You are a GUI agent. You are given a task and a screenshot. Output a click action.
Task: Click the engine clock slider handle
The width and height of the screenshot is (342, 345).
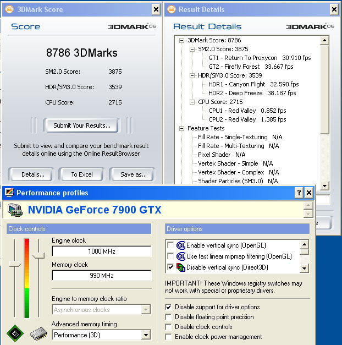(15, 265)
